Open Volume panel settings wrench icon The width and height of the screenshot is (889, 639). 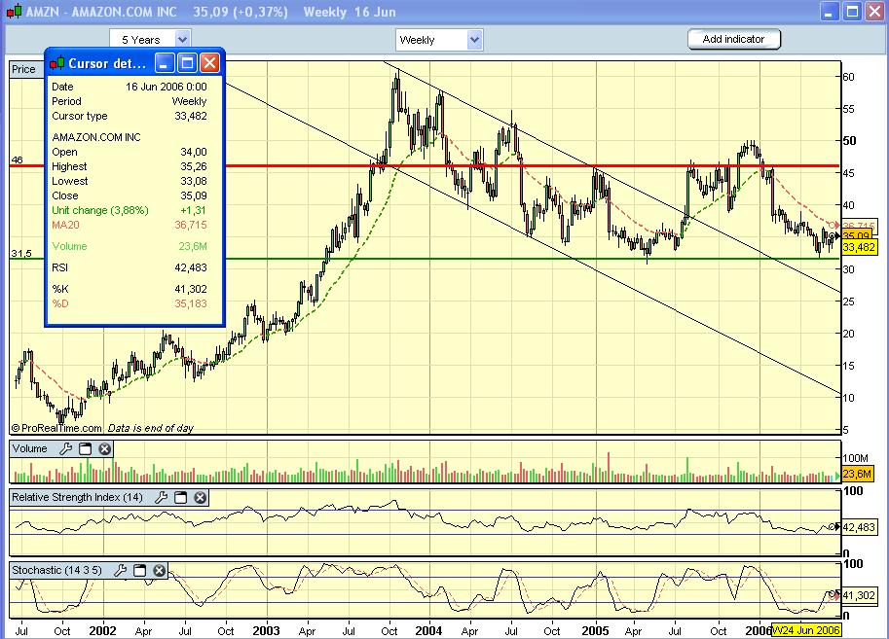(x=66, y=449)
